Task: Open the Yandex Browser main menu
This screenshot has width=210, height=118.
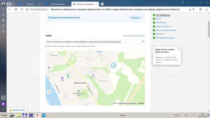Action: tap(189, 3)
